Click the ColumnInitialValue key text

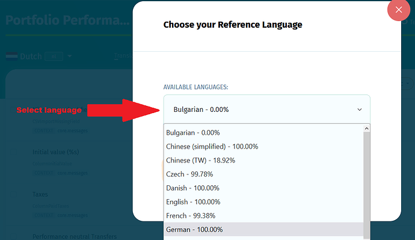point(52,164)
